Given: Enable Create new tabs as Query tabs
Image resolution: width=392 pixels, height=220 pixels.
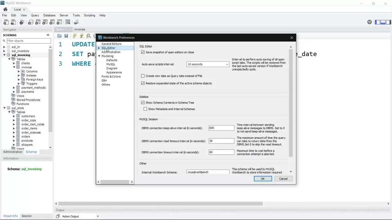Looking at the screenshot, I should 143,76.
